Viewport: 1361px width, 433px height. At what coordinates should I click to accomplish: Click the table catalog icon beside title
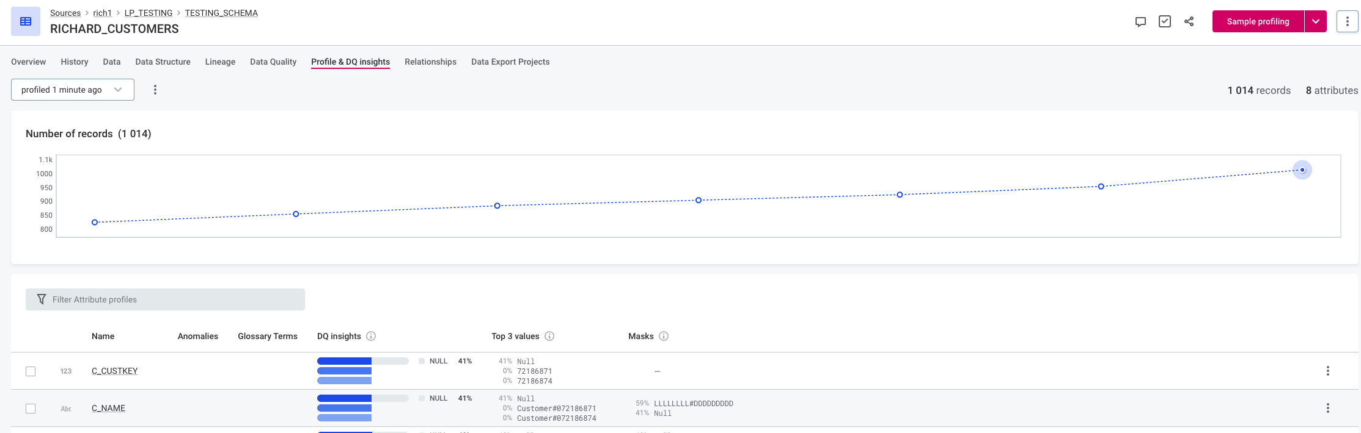click(x=26, y=21)
